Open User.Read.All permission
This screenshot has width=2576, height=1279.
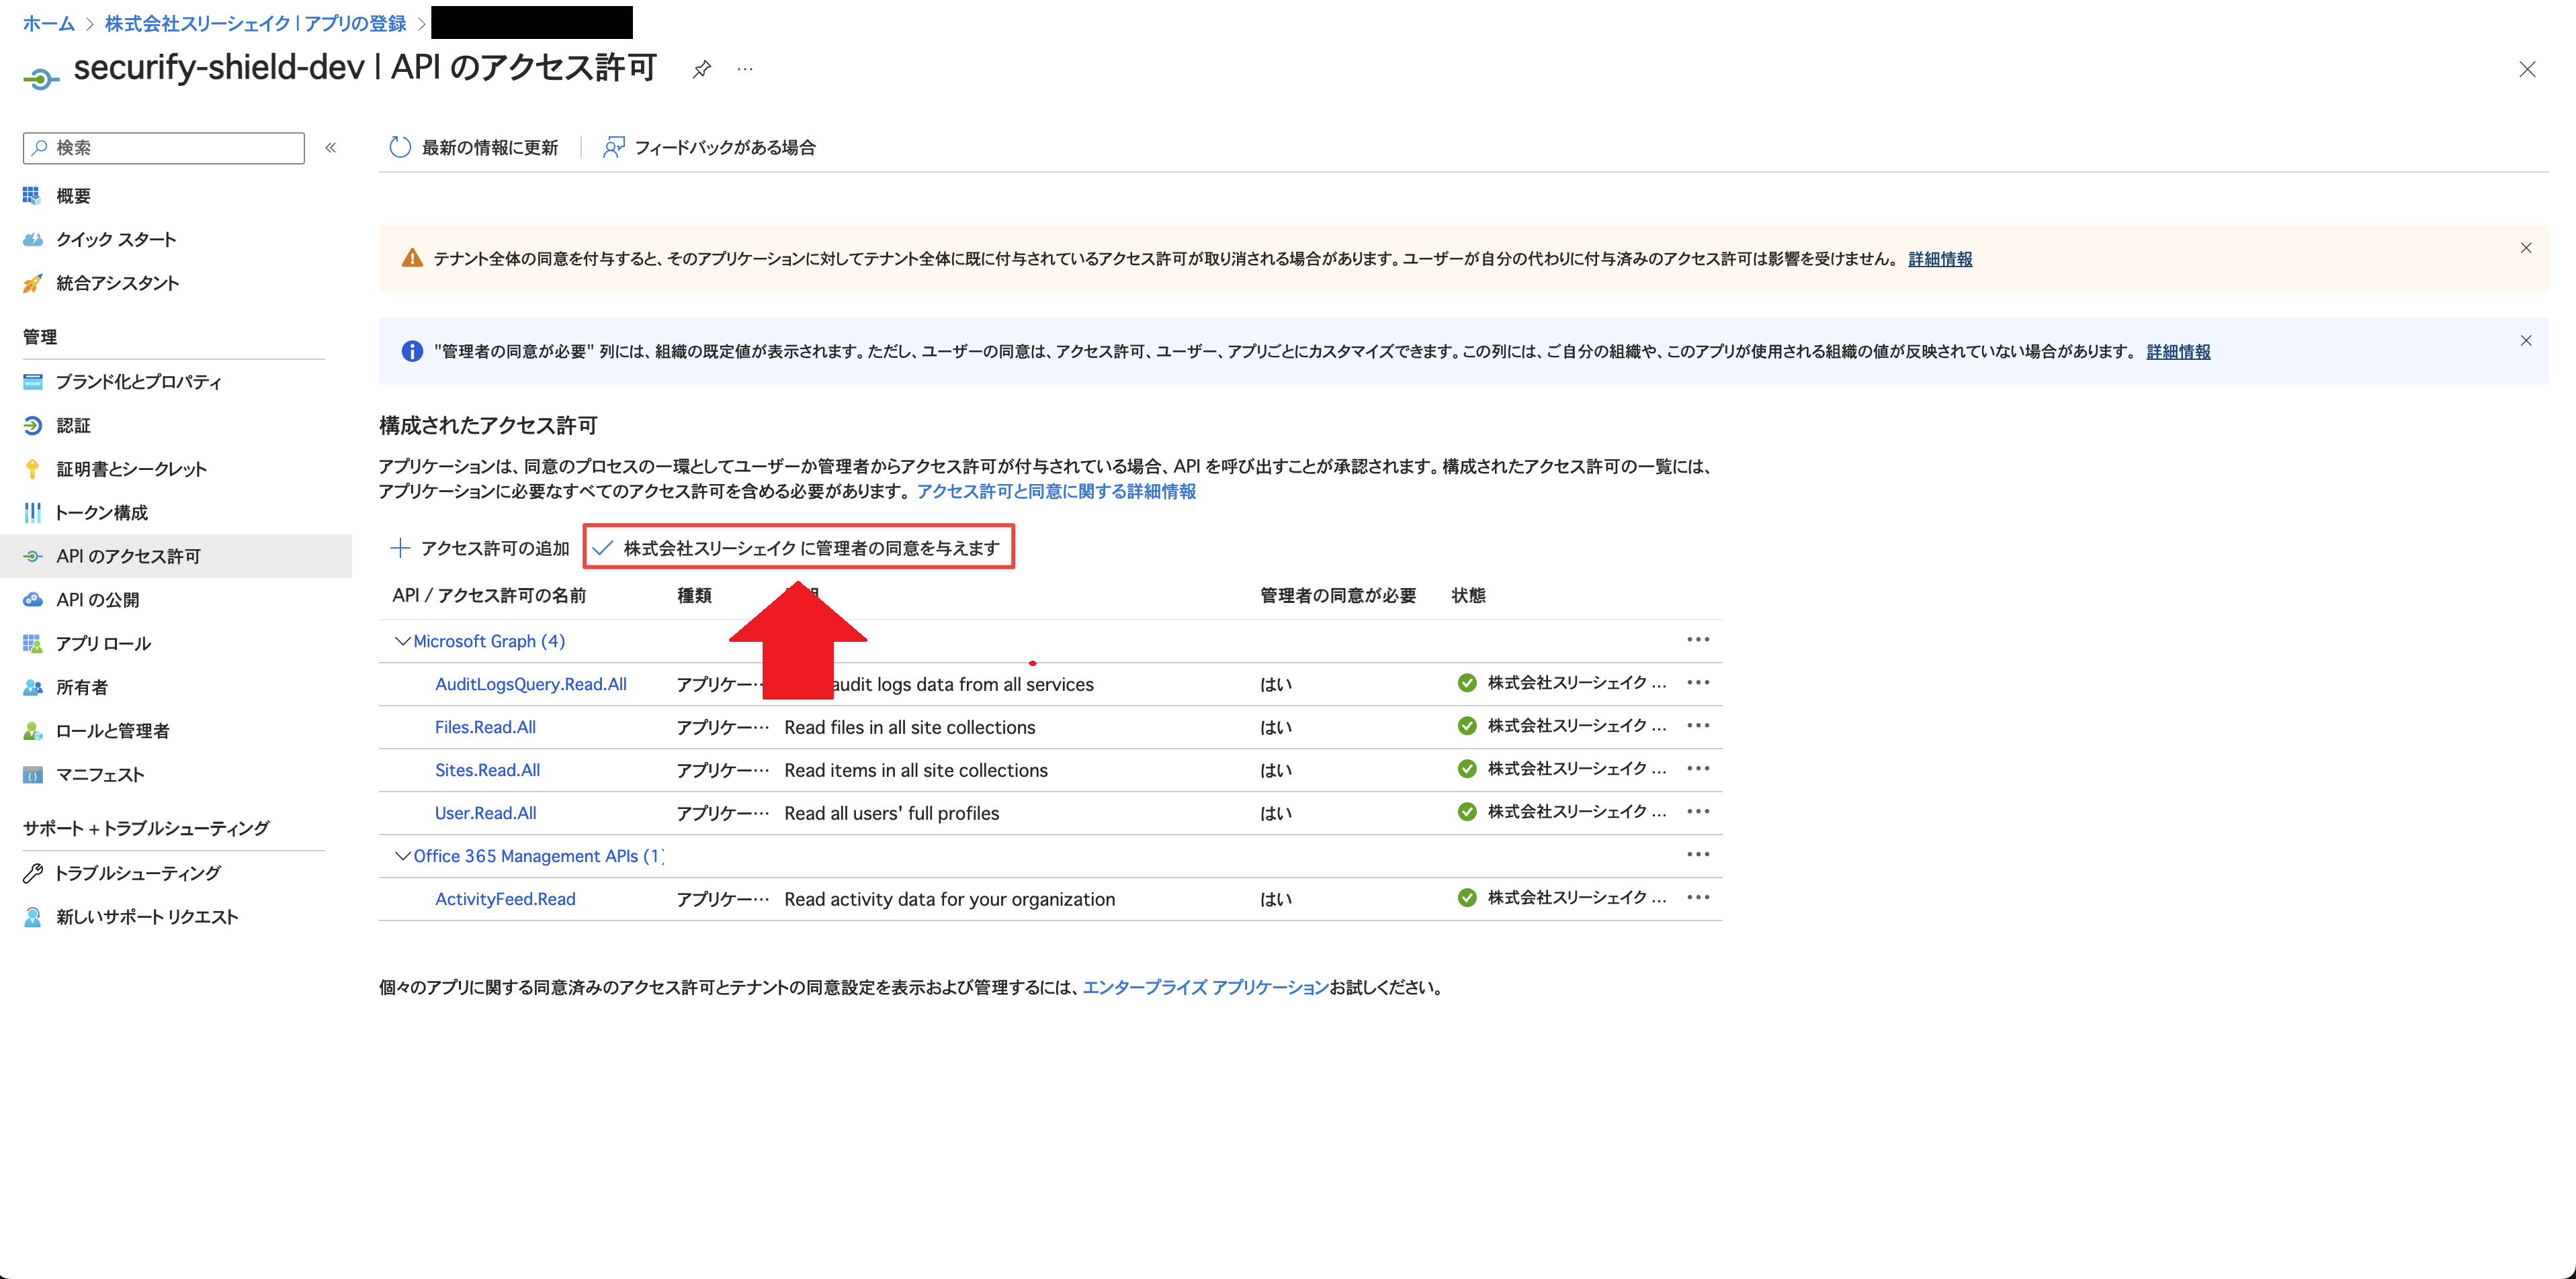point(485,813)
